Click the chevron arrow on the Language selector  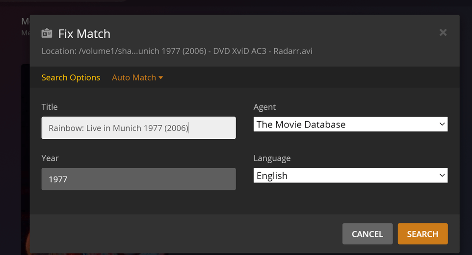pos(442,176)
